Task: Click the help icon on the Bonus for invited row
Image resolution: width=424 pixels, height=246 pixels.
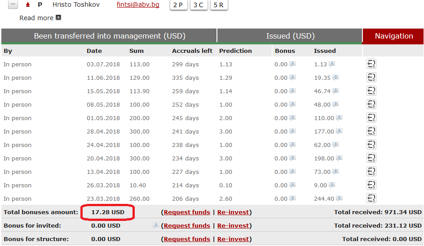Action: [x=155, y=225]
